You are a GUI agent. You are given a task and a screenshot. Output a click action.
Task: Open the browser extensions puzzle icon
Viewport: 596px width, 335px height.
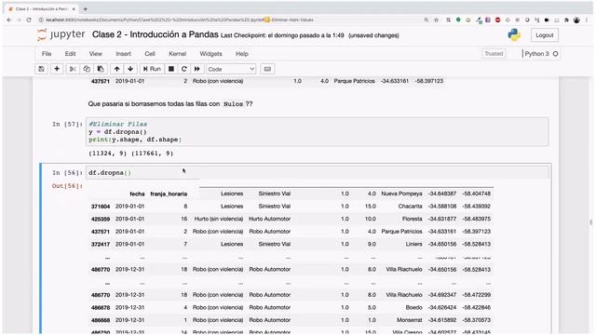coord(566,20)
